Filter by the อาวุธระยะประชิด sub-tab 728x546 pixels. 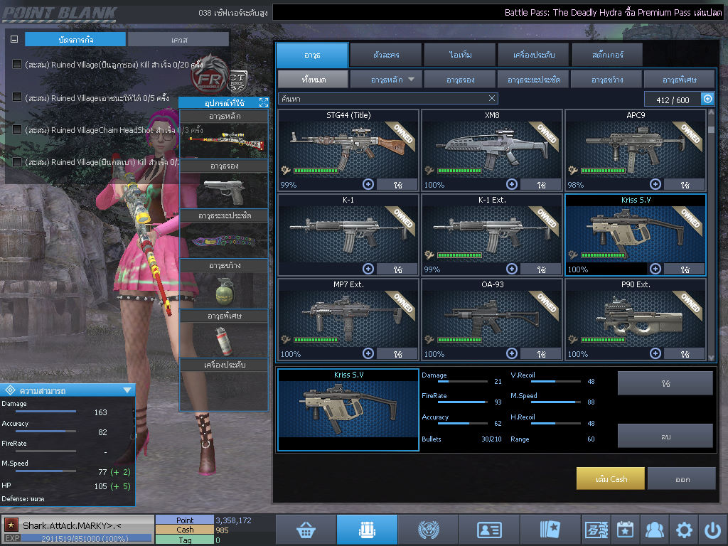coord(533,80)
